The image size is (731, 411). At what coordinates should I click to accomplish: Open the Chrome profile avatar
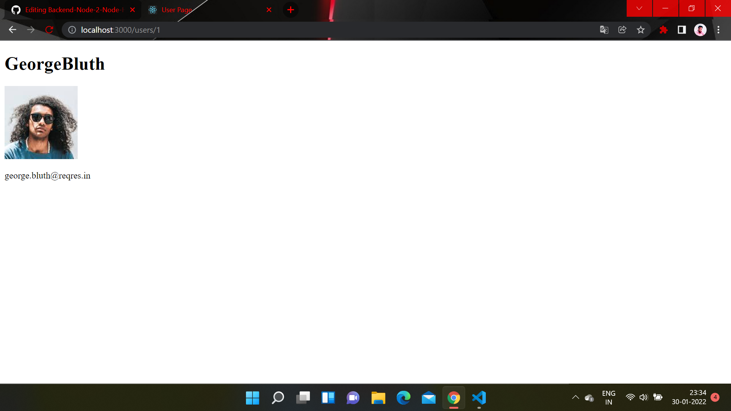tap(700, 30)
